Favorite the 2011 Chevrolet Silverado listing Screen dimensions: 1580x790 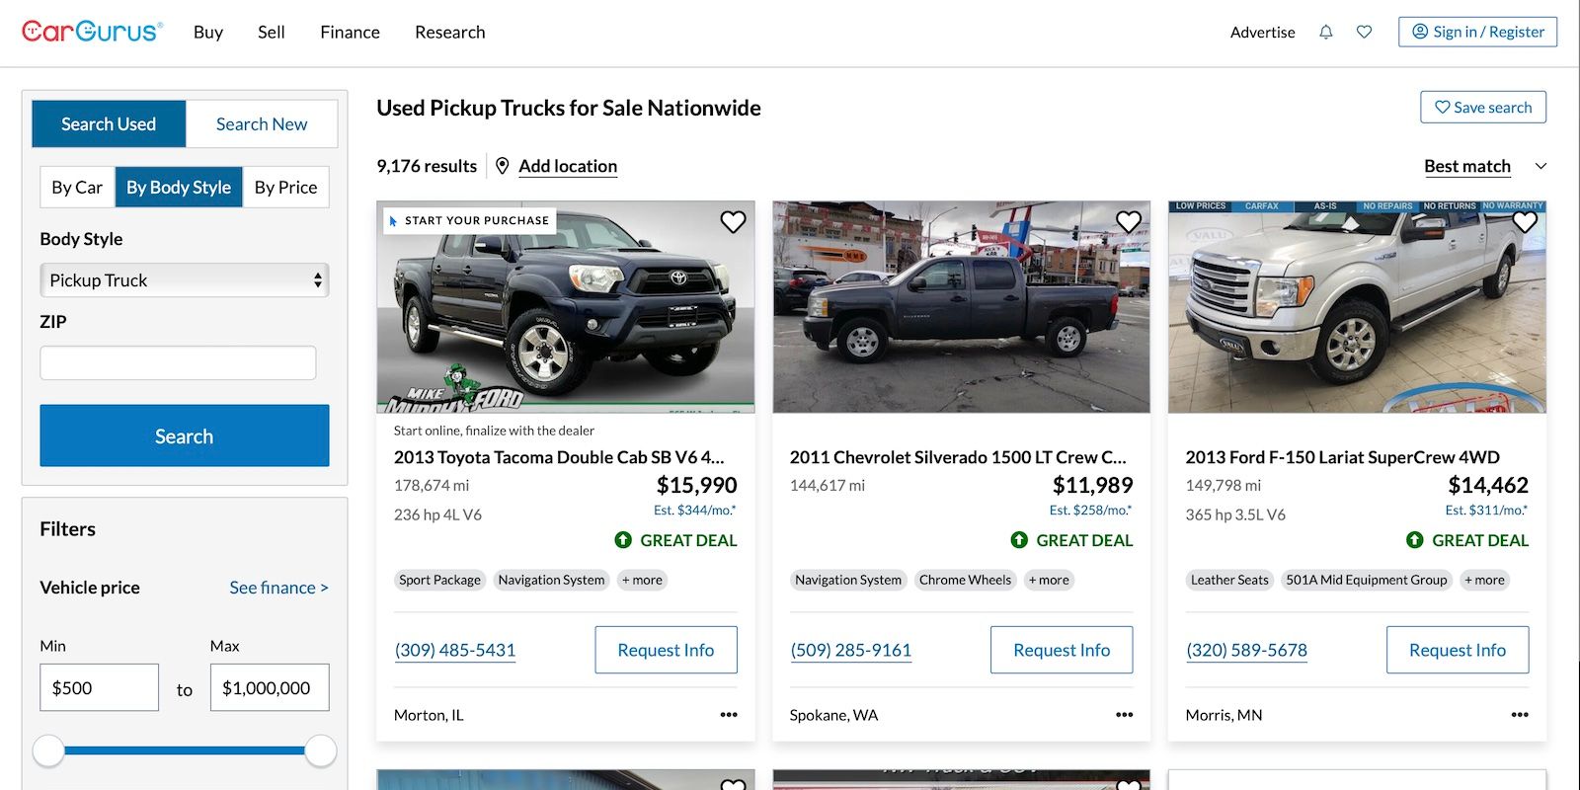pos(1129,222)
